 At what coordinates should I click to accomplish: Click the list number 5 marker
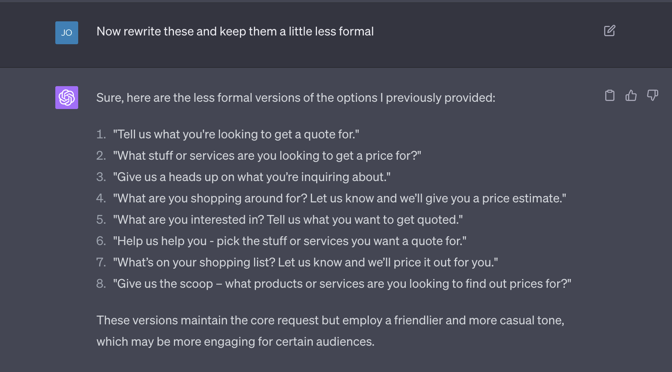[x=101, y=220]
